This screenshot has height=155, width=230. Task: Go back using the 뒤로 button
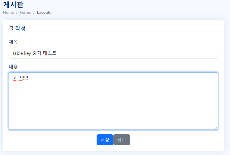122,140
